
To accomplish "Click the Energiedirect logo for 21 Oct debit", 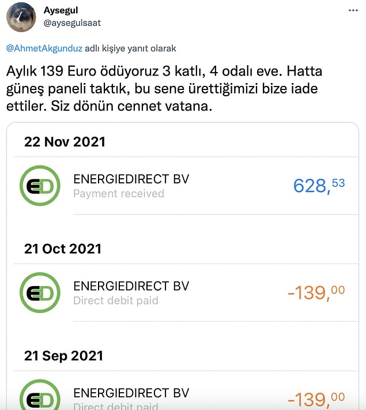I will pyautogui.click(x=40, y=292).
